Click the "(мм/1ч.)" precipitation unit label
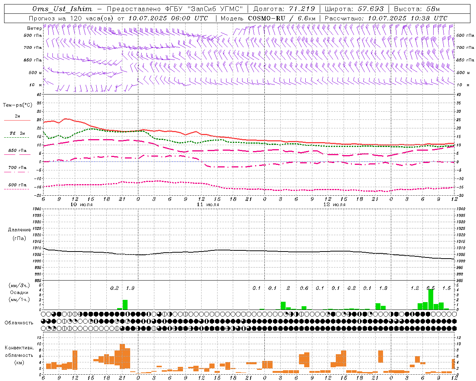The width and height of the screenshot is (476, 381). tap(19, 300)
